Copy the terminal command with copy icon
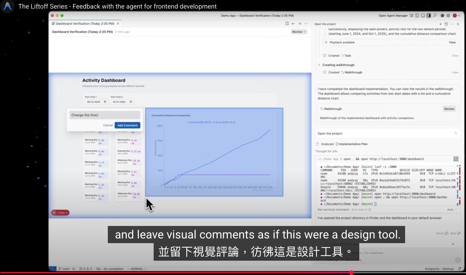This screenshot has width=466, height=275. (x=456, y=159)
